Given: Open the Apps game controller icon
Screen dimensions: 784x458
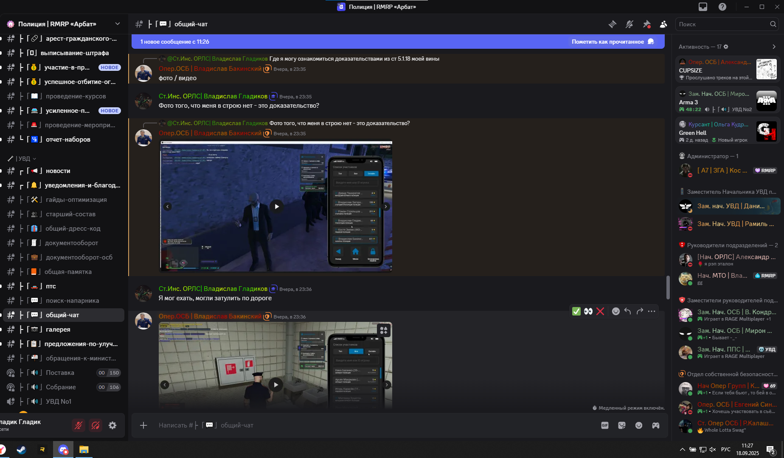Looking at the screenshot, I should [656, 425].
